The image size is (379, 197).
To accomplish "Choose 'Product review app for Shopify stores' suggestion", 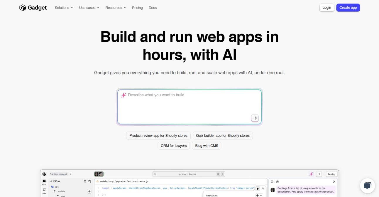I will click(158, 136).
